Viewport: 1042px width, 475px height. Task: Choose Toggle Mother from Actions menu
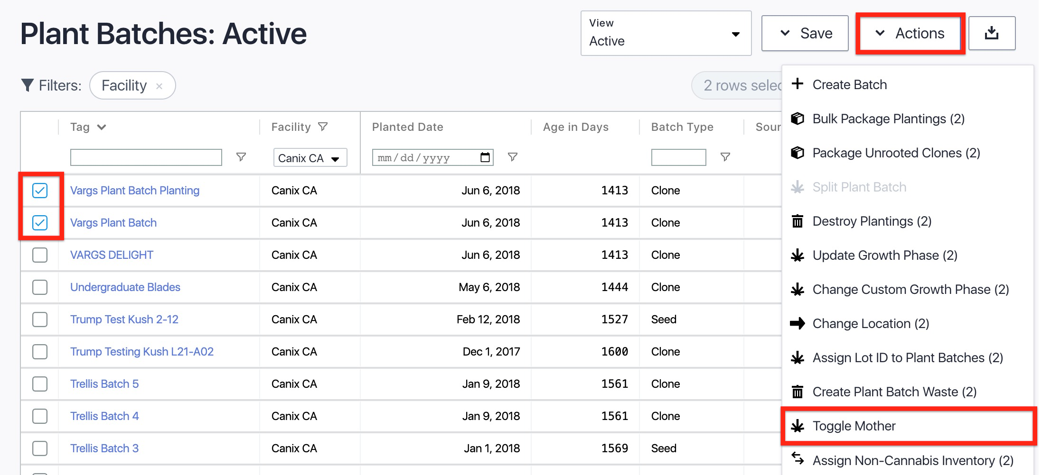(x=854, y=426)
